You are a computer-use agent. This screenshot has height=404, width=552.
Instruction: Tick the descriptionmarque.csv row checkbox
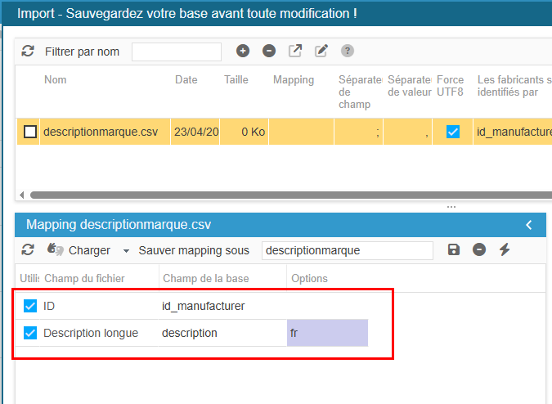30,132
